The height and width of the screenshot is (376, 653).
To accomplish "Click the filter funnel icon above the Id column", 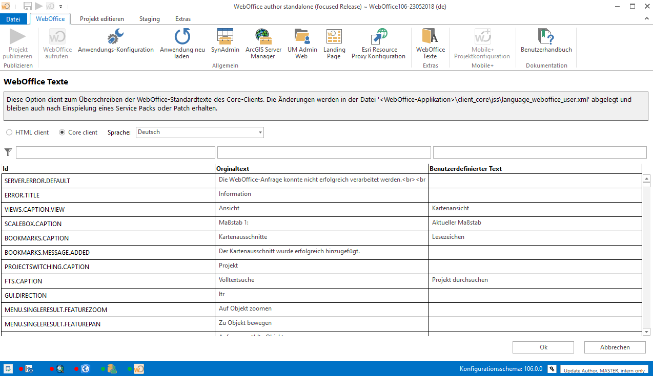I will point(8,152).
